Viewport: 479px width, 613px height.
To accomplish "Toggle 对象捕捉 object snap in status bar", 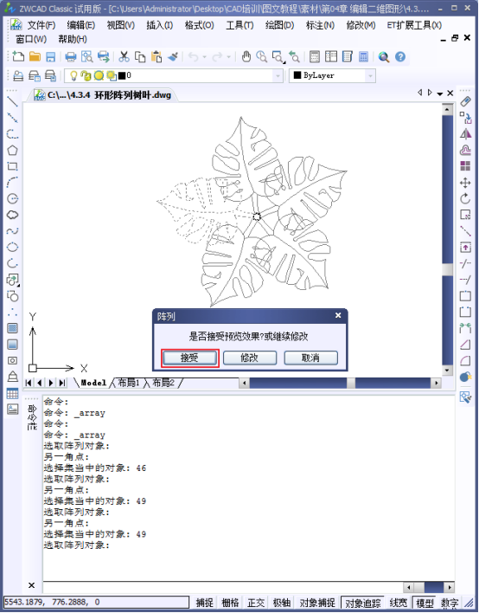I will [317, 603].
